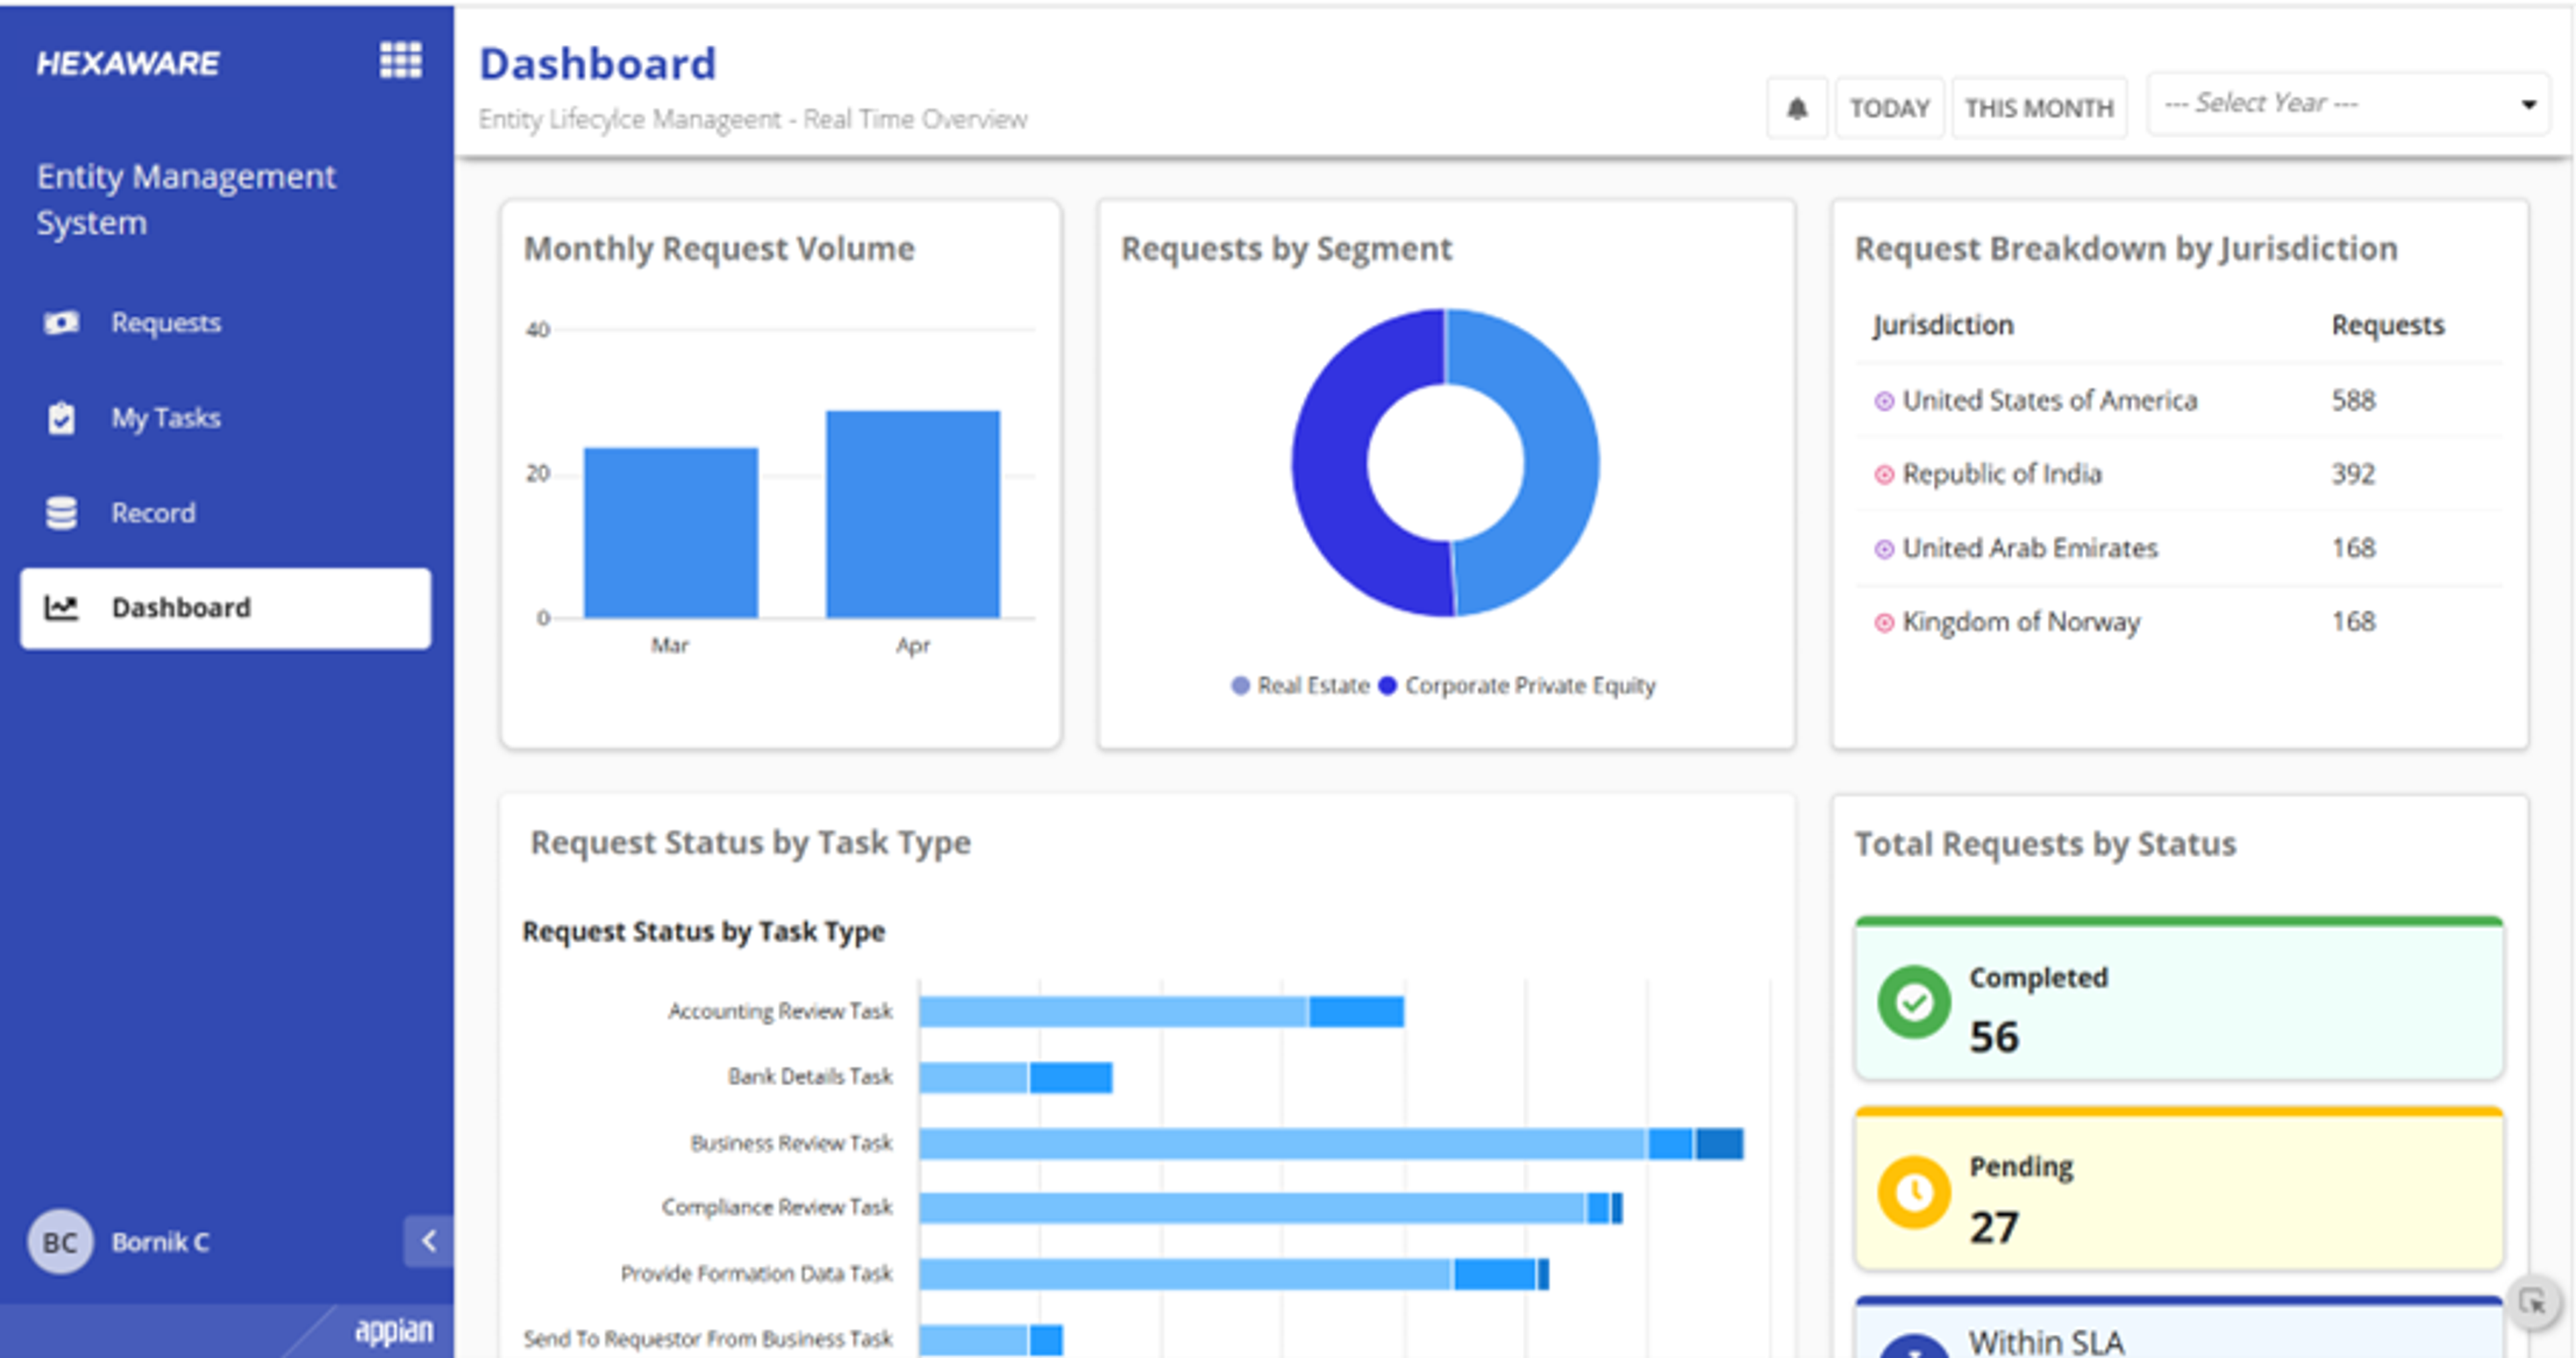Click the Business Review Task bar

click(x=1332, y=1143)
